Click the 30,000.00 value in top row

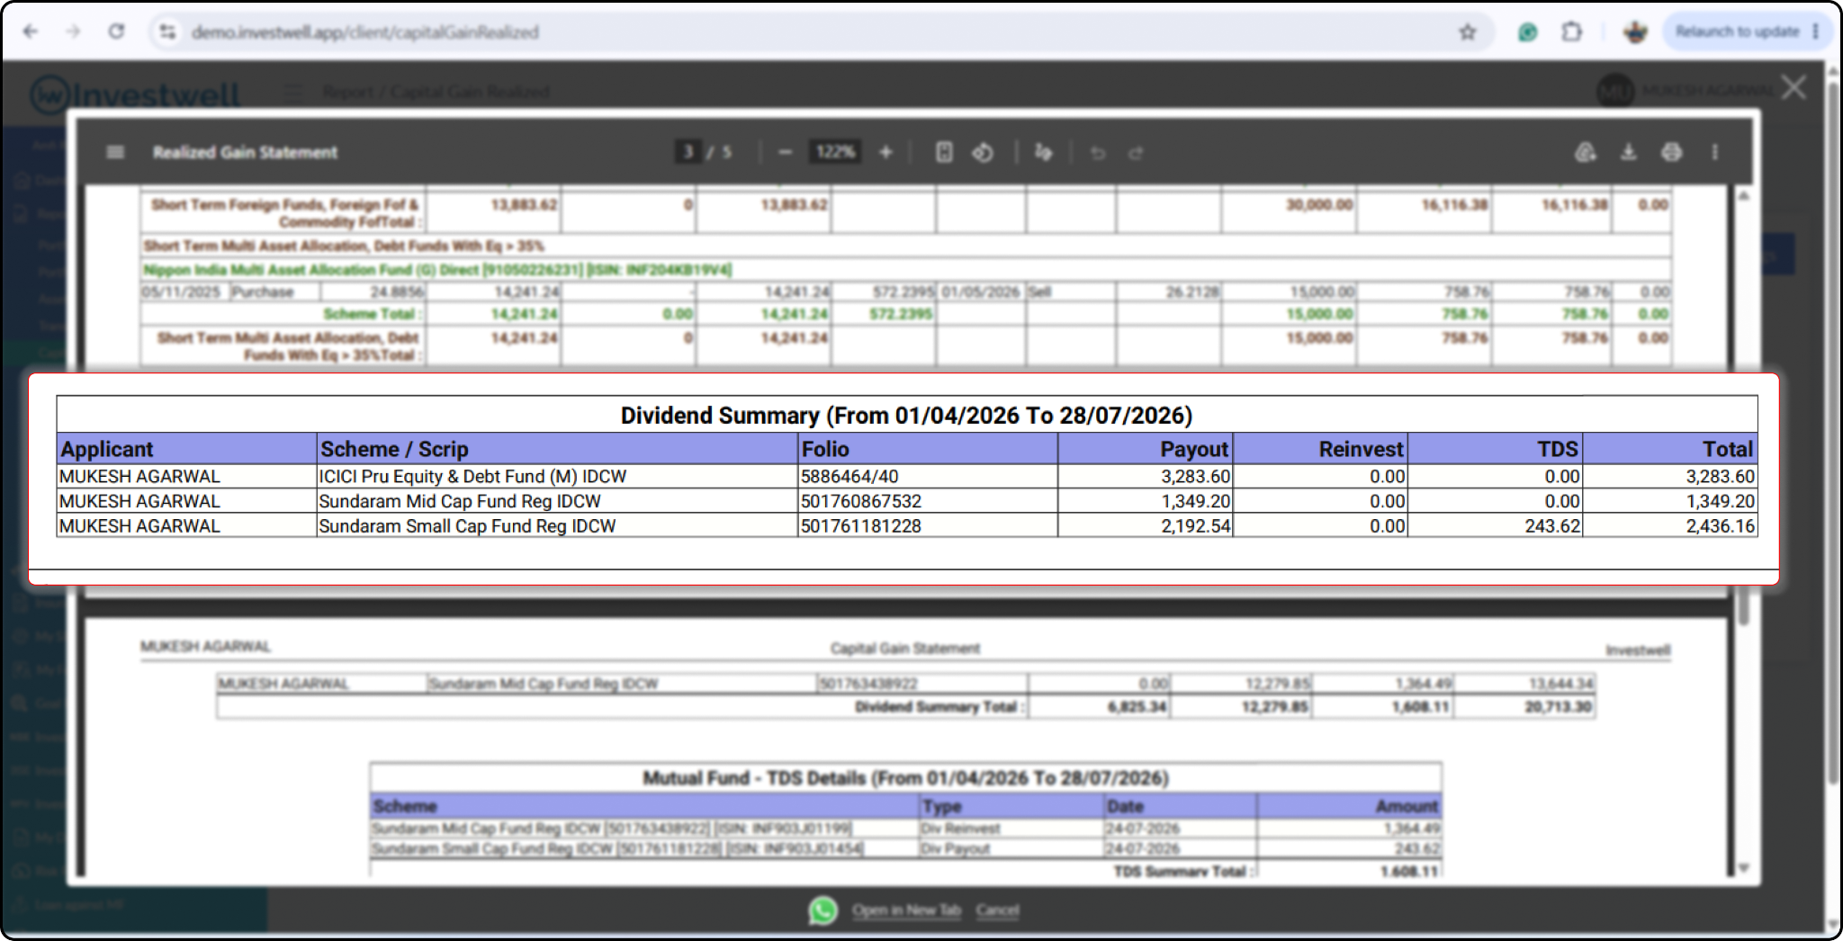(x=1319, y=205)
